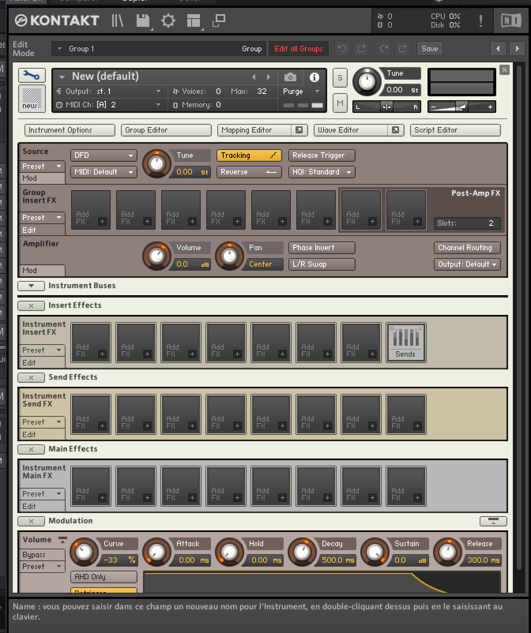The image size is (531, 633).
Task: Click the exclamation panic button
Action: 481,21
